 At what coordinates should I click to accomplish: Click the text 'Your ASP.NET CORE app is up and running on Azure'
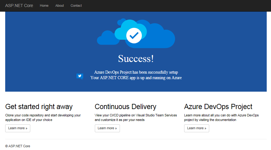[136, 78]
